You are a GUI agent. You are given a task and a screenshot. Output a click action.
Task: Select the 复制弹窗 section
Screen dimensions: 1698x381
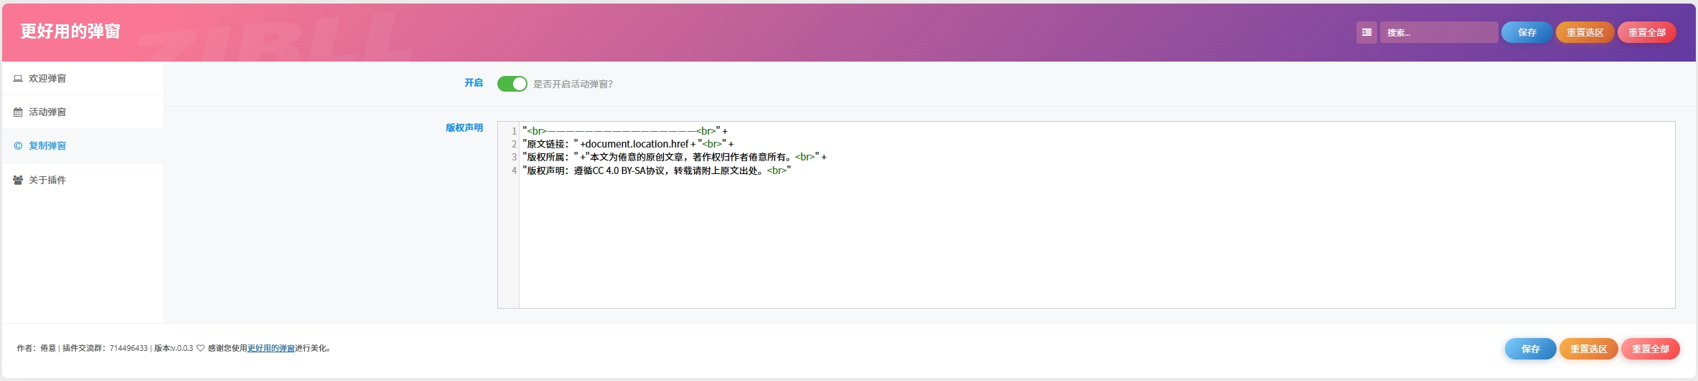coord(83,146)
